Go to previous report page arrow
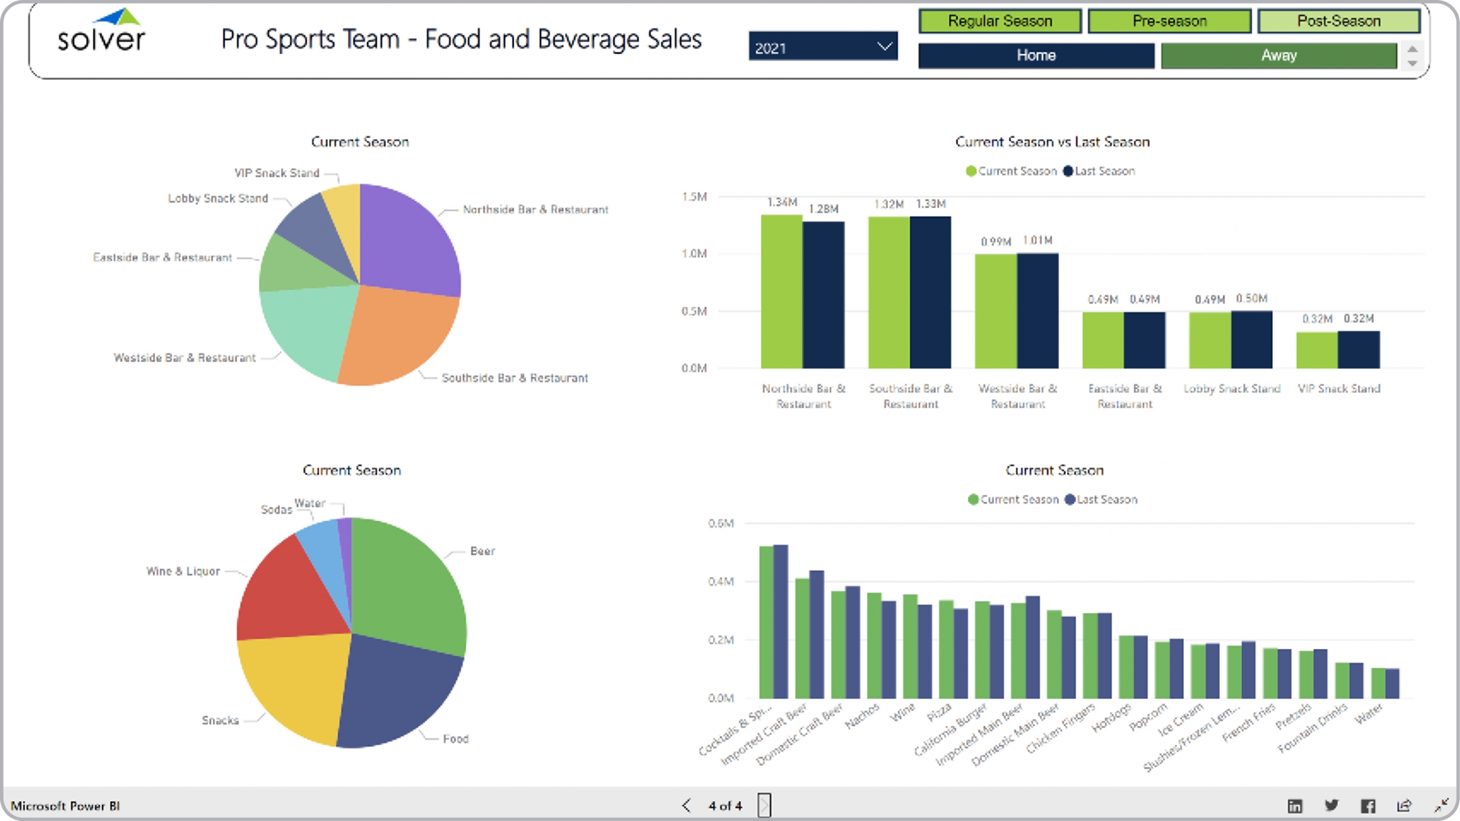The height and width of the screenshot is (821, 1460). tap(687, 806)
